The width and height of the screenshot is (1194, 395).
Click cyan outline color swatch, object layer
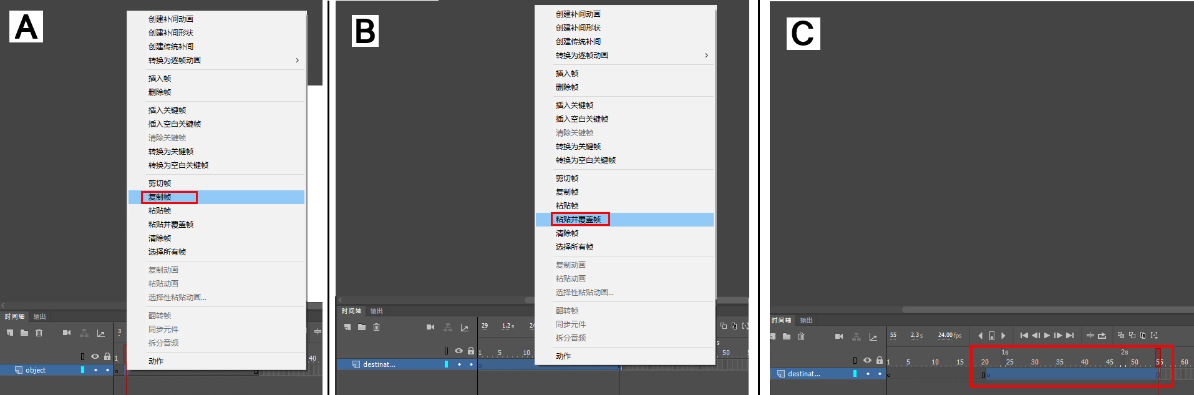[82, 370]
